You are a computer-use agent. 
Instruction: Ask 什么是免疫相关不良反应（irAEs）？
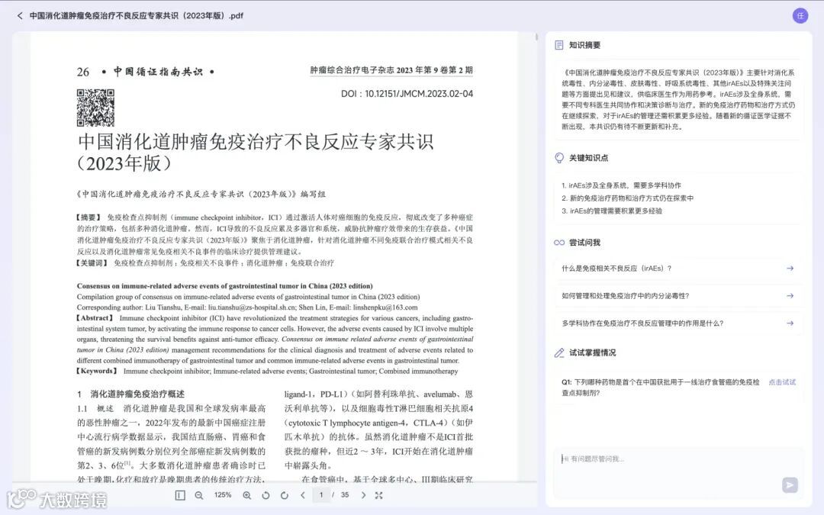tap(678, 268)
